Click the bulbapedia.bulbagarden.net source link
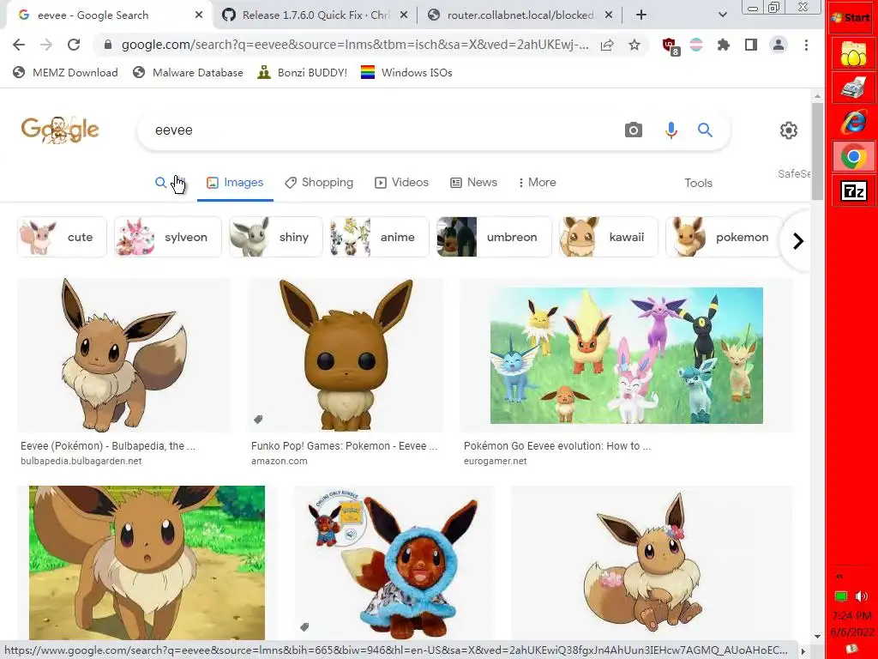This screenshot has height=659, width=878. coord(81,461)
